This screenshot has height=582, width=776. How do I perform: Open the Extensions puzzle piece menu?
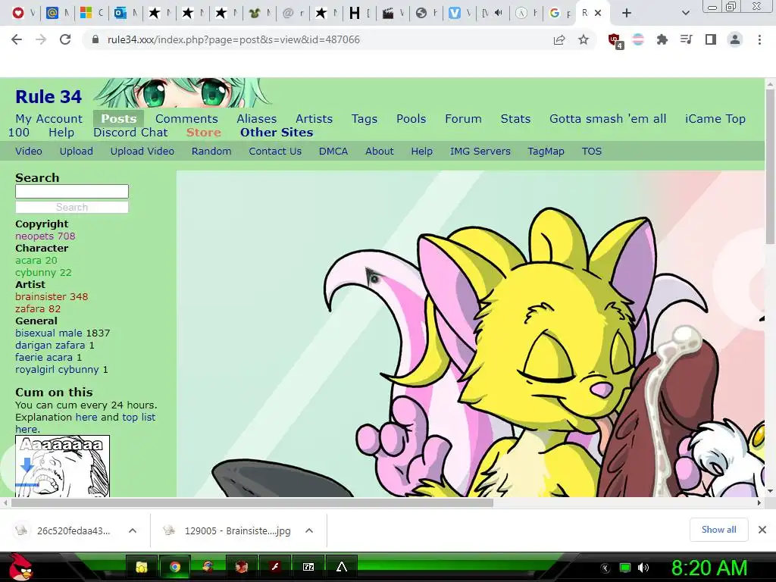tap(662, 39)
